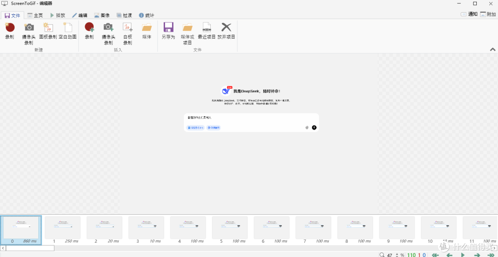Screen dimensions: 498x257
Task: Load media or project file
Action: (x=187, y=34)
